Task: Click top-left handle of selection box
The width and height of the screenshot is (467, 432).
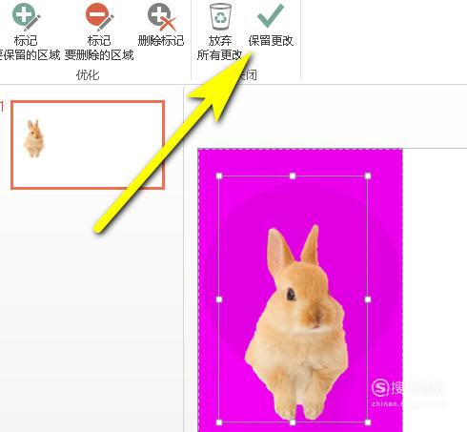Action: (219, 175)
